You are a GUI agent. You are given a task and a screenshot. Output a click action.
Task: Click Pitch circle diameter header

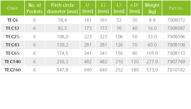[62, 8]
